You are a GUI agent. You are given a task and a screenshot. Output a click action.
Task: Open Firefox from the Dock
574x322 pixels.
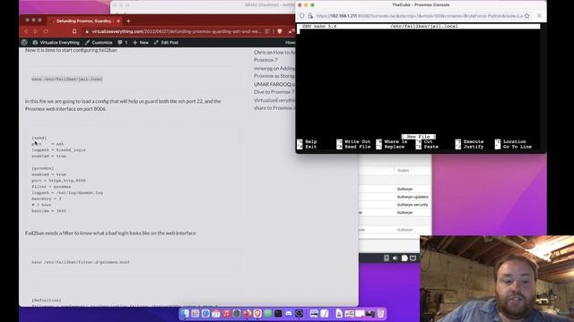click(248, 314)
